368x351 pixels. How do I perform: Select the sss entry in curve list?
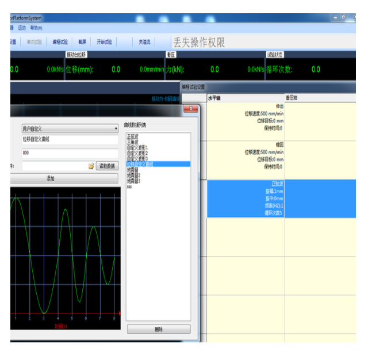[129, 186]
